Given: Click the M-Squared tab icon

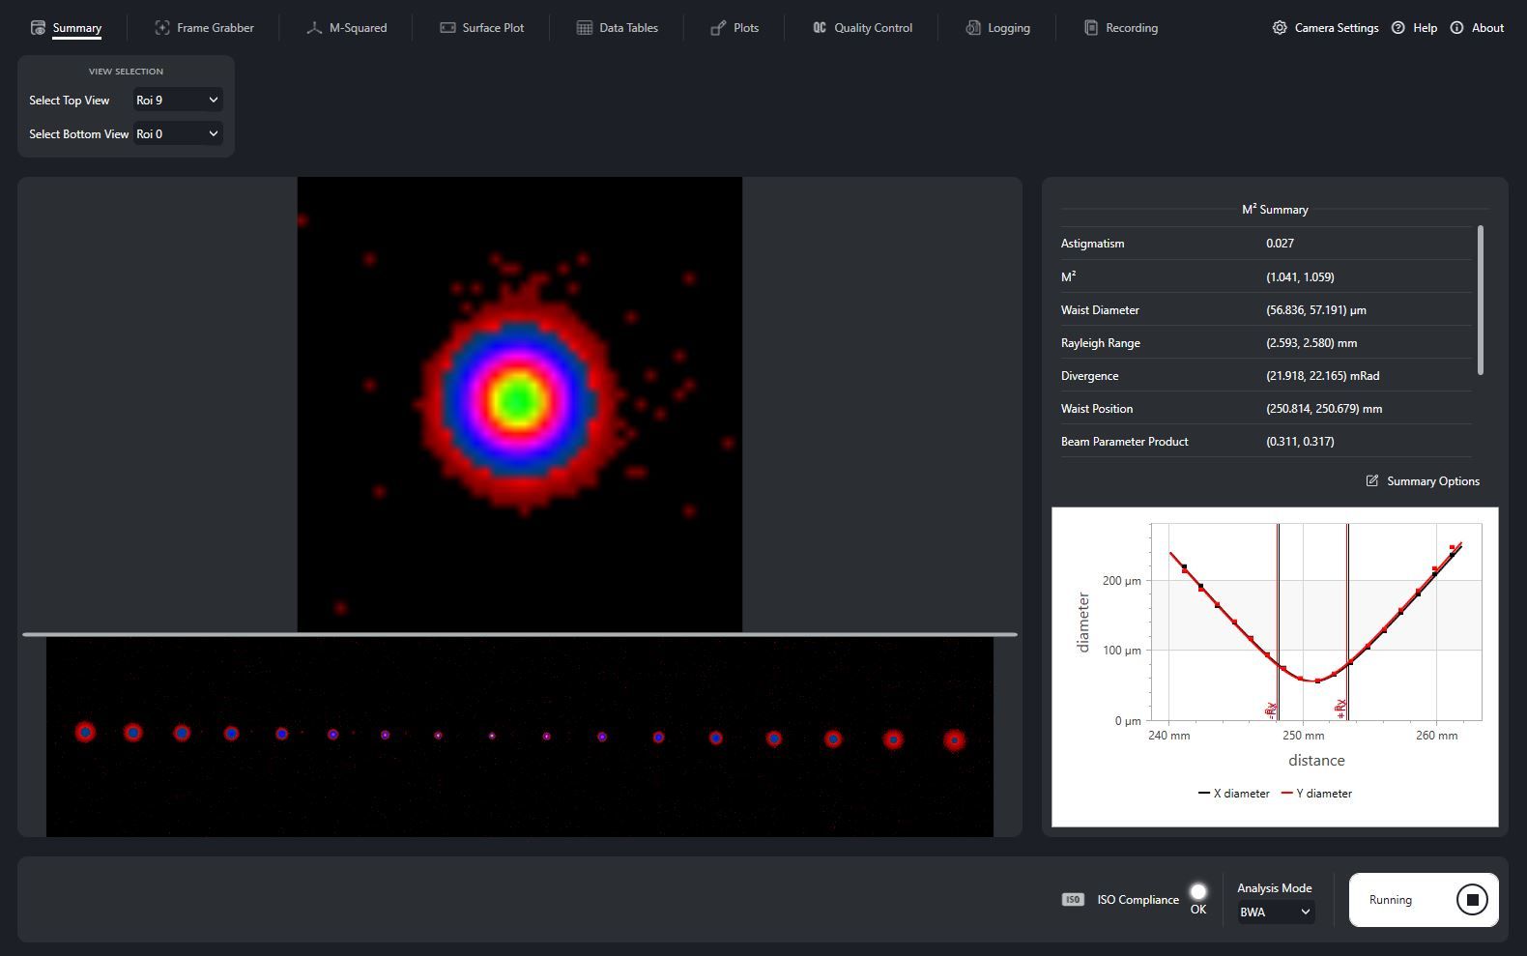Looking at the screenshot, I should click(x=314, y=28).
